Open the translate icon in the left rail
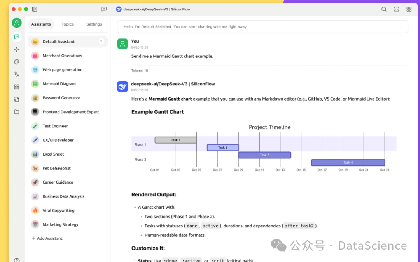Screen dimensions: 420x262 [17, 74]
